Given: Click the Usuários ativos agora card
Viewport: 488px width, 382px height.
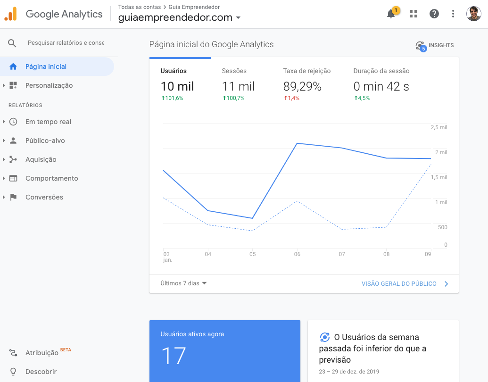Looking at the screenshot, I should click(x=225, y=351).
